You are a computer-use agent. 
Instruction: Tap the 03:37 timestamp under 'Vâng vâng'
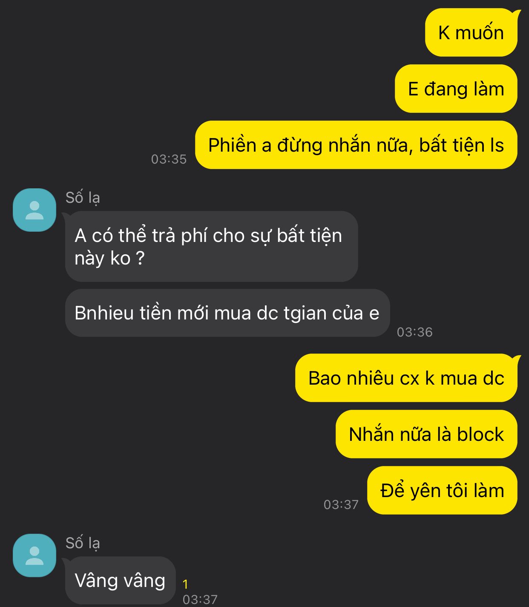click(200, 600)
